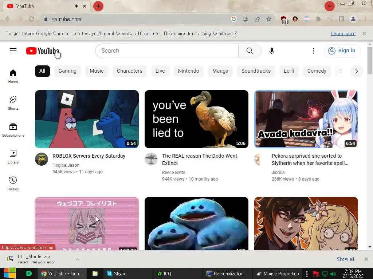Open dodo 'you've been lied to' thumbnail
Image resolution: width=373 pixels, height=279 pixels.
pyautogui.click(x=196, y=119)
